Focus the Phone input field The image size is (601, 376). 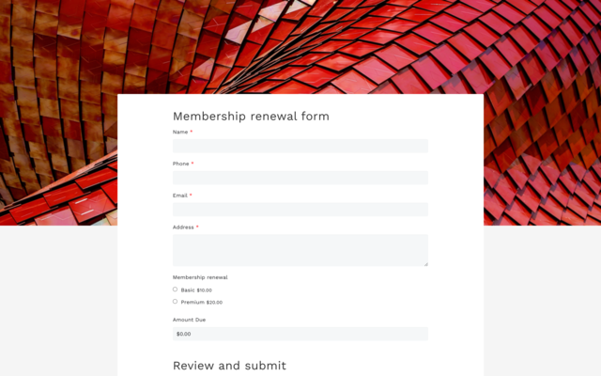point(300,178)
